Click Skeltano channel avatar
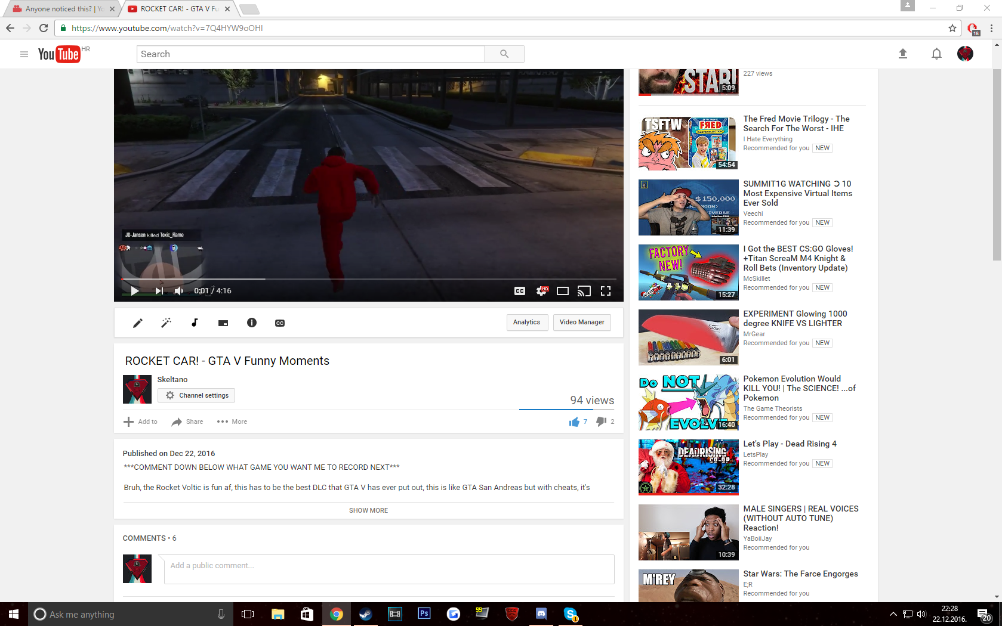Screen dimensions: 1002x626 (137, 389)
